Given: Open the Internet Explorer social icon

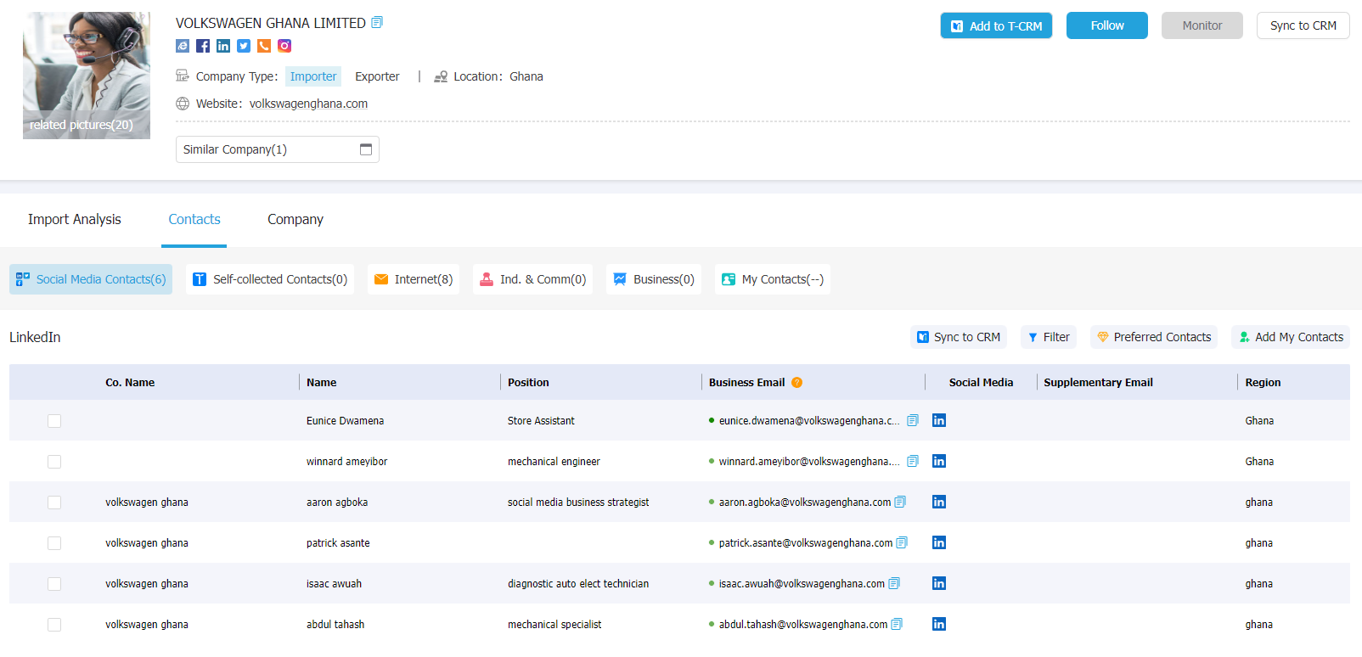Looking at the screenshot, I should tap(183, 46).
